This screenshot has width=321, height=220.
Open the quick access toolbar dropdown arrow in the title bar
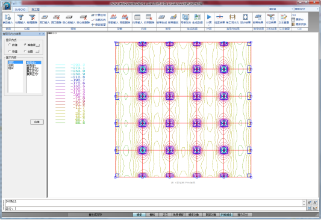pyautogui.click(x=14, y=4)
